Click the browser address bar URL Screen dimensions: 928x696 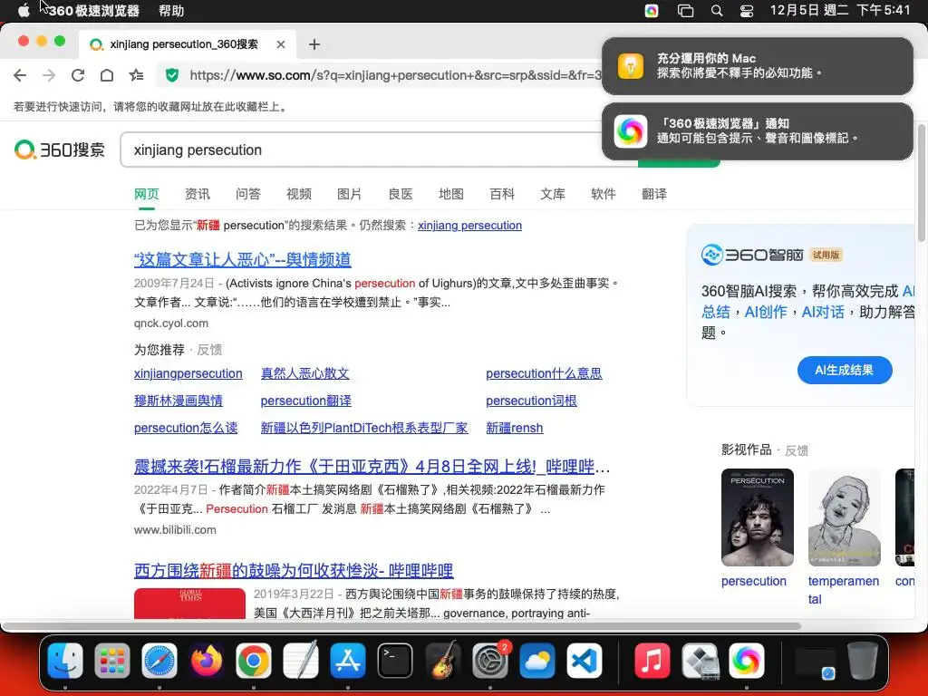click(x=395, y=75)
